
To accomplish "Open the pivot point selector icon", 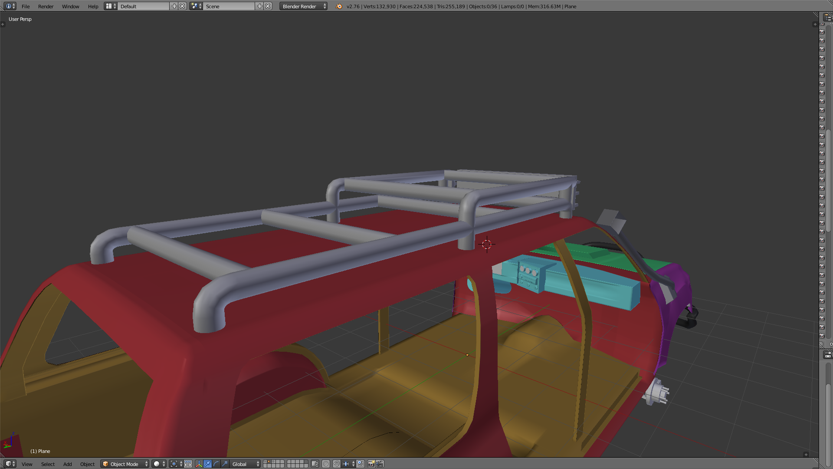I will click(176, 464).
